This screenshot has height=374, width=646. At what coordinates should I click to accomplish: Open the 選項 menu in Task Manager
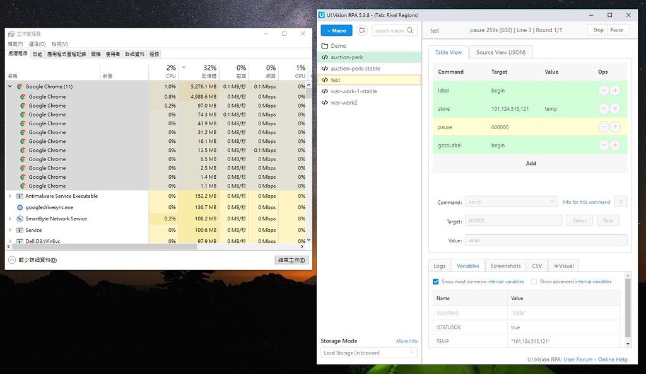[37, 43]
